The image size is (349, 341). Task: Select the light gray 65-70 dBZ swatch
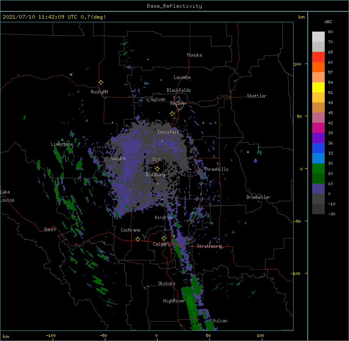(x=318, y=47)
